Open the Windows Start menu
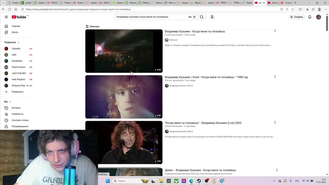This screenshot has height=185, width=329. [107, 181]
